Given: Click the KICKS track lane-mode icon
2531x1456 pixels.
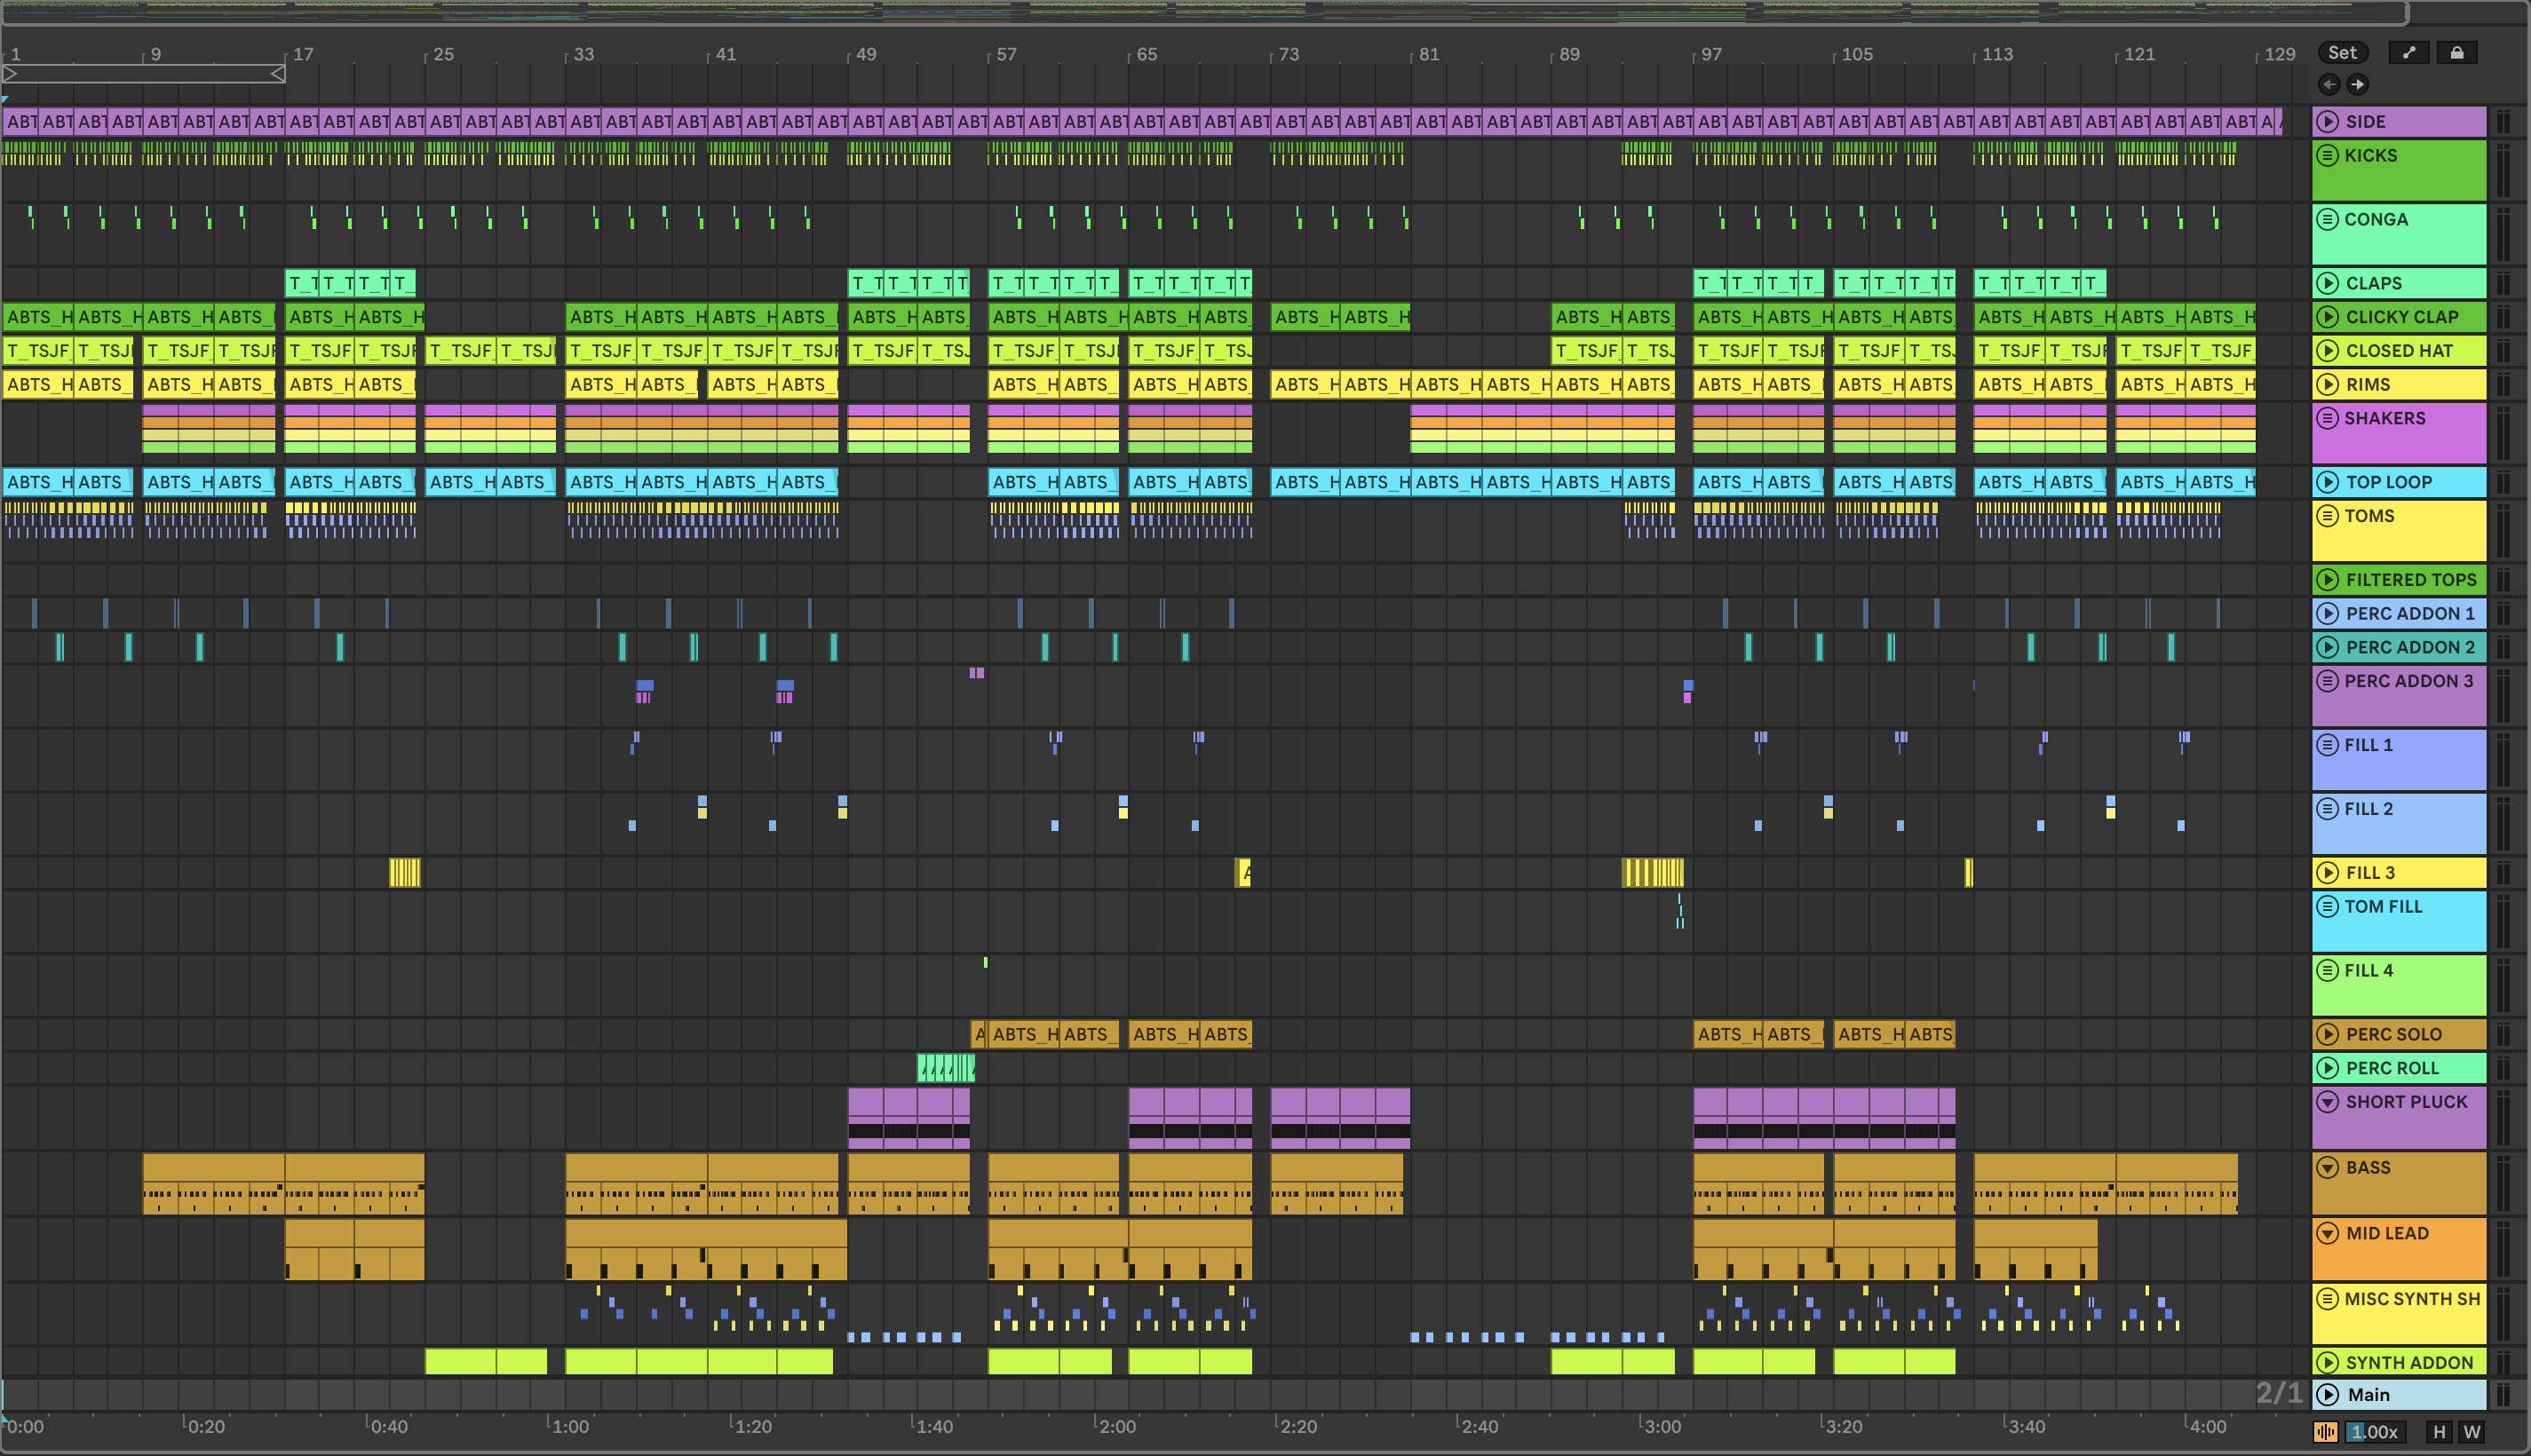Looking at the screenshot, I should 2328,155.
